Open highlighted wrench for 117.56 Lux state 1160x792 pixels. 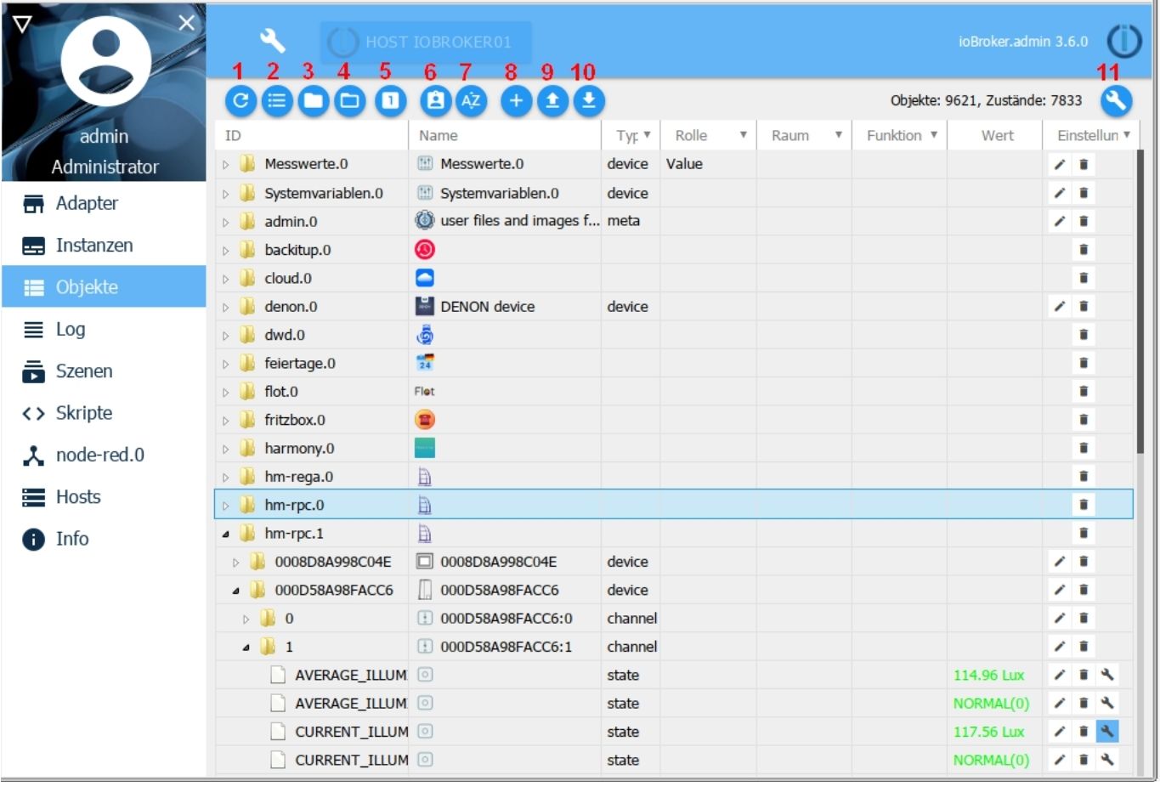click(x=1106, y=731)
